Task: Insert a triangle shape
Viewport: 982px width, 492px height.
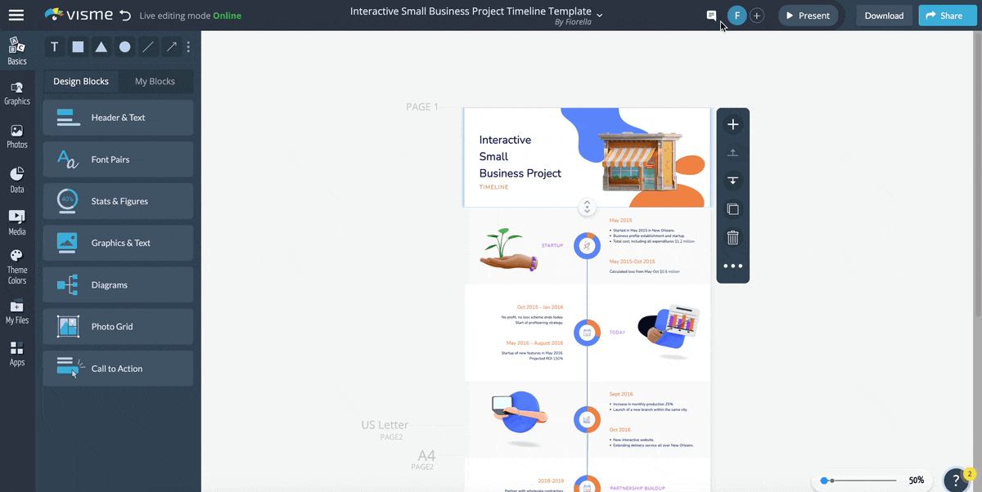Action: click(101, 47)
